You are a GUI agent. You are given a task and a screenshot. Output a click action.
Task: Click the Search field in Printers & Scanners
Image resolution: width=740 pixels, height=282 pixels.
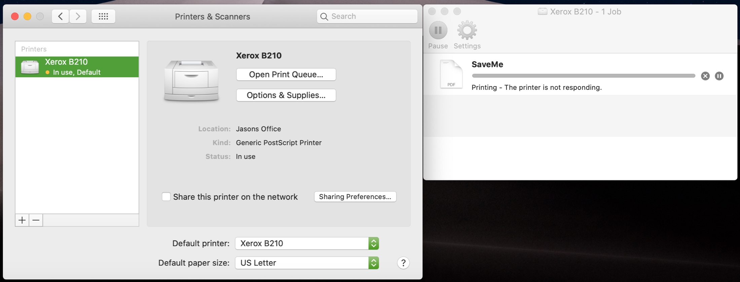(367, 16)
